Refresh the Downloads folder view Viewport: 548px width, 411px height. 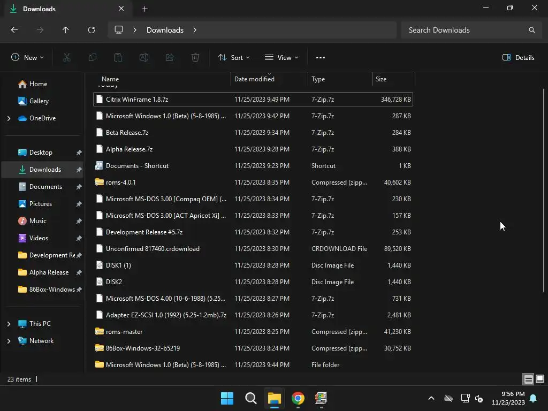[x=92, y=30]
